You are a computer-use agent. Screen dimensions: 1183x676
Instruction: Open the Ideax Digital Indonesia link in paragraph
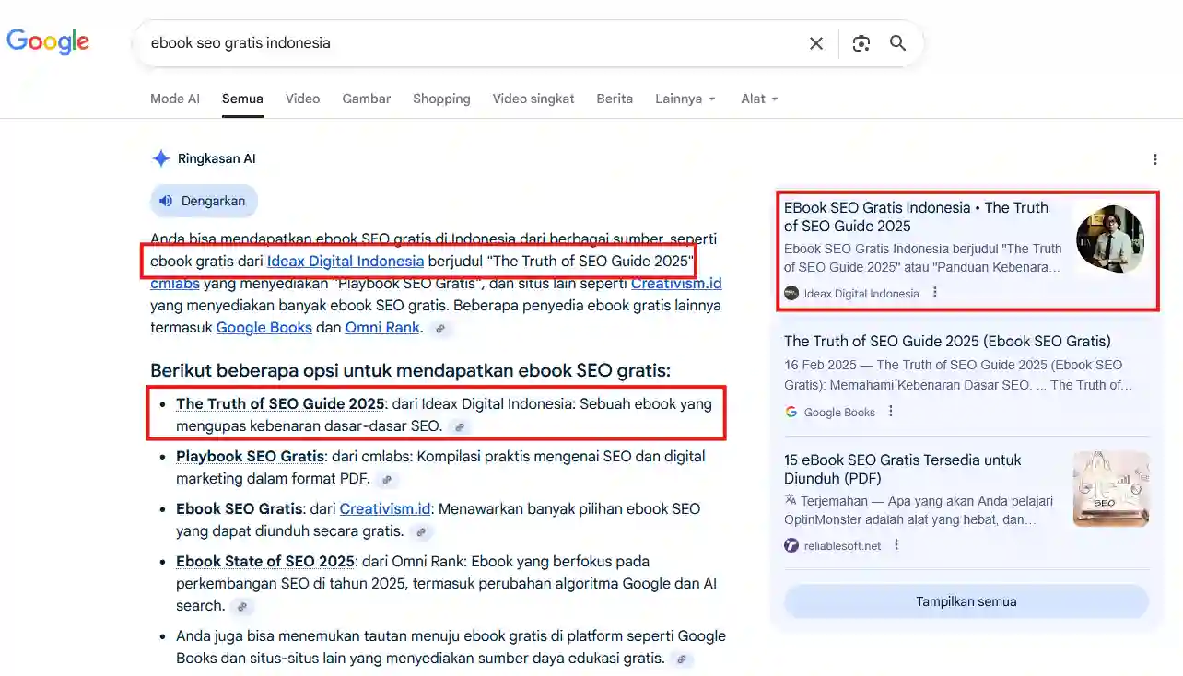[346, 261]
